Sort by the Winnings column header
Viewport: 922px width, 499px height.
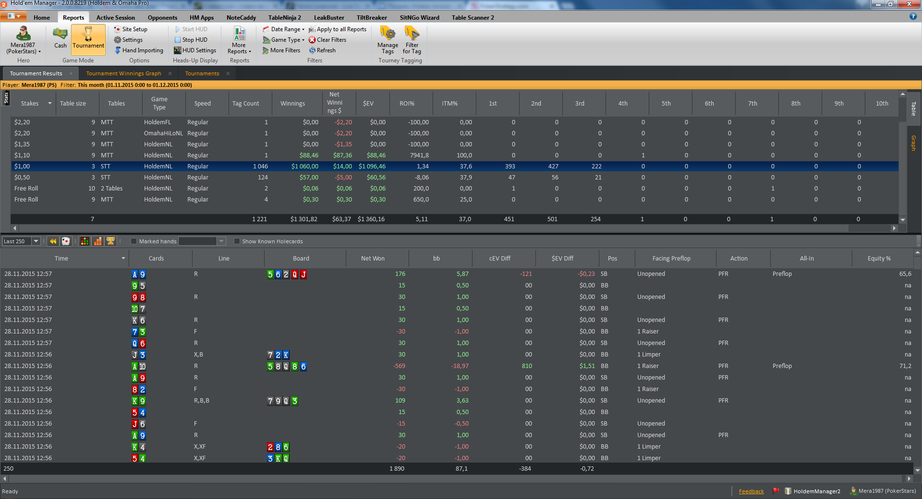[293, 104]
